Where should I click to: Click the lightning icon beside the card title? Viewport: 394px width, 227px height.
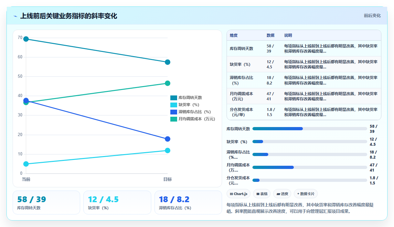(x=15, y=16)
